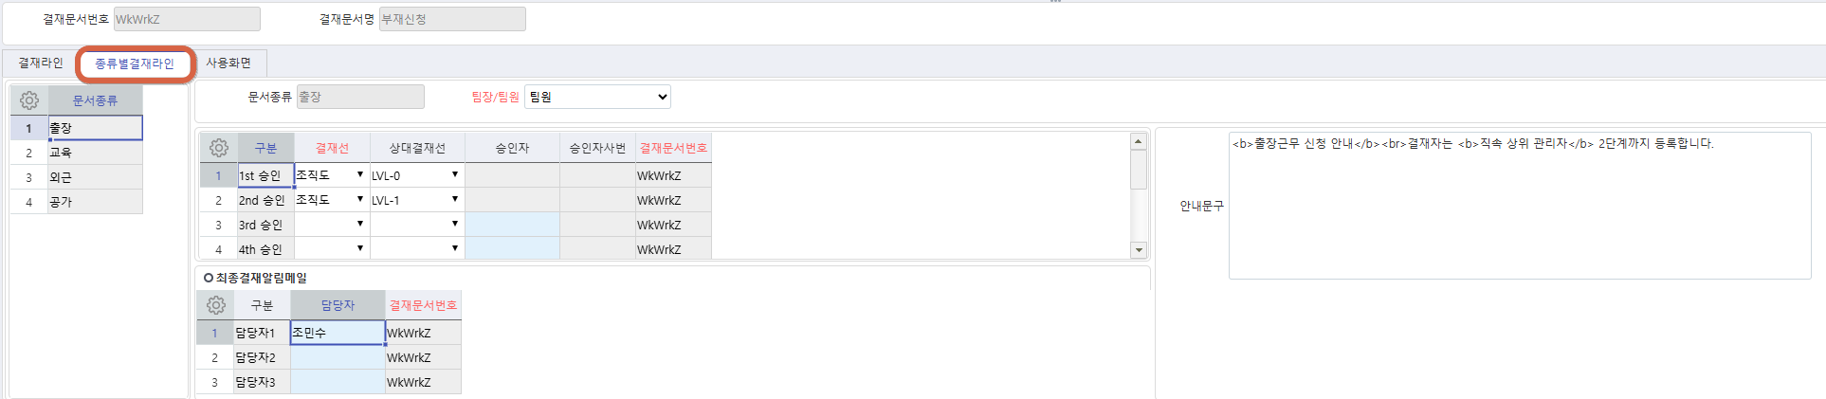Open the 팀장/팀원 dropdown
Screen dimensions: 1826x399
[597, 97]
